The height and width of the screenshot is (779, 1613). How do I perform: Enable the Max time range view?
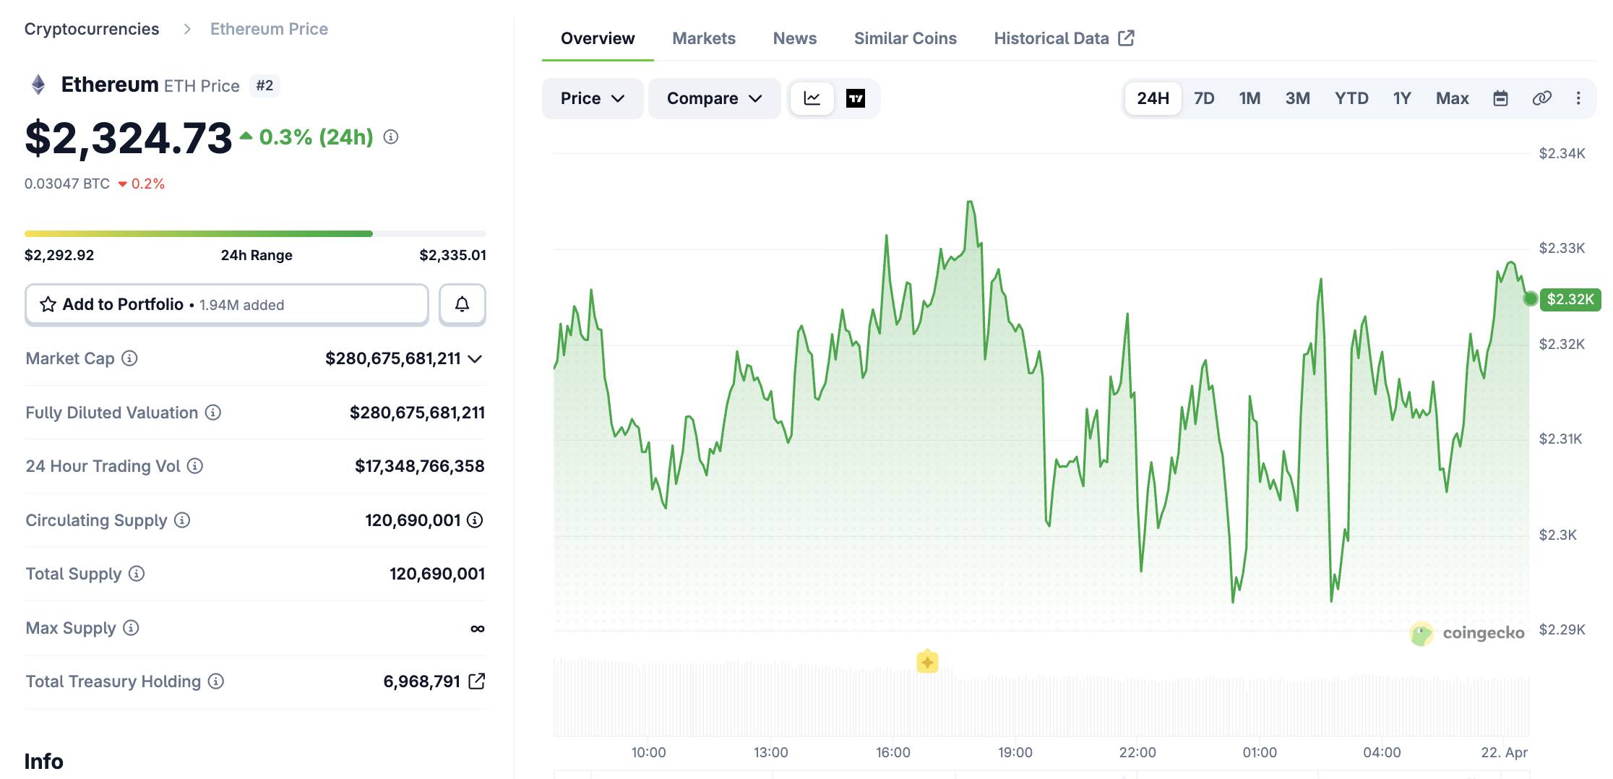click(1451, 98)
